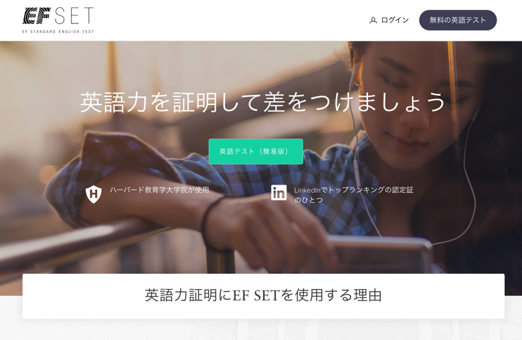Click the ハーバード教育学大学院が使用 text
The height and width of the screenshot is (340, 522).
[159, 190]
